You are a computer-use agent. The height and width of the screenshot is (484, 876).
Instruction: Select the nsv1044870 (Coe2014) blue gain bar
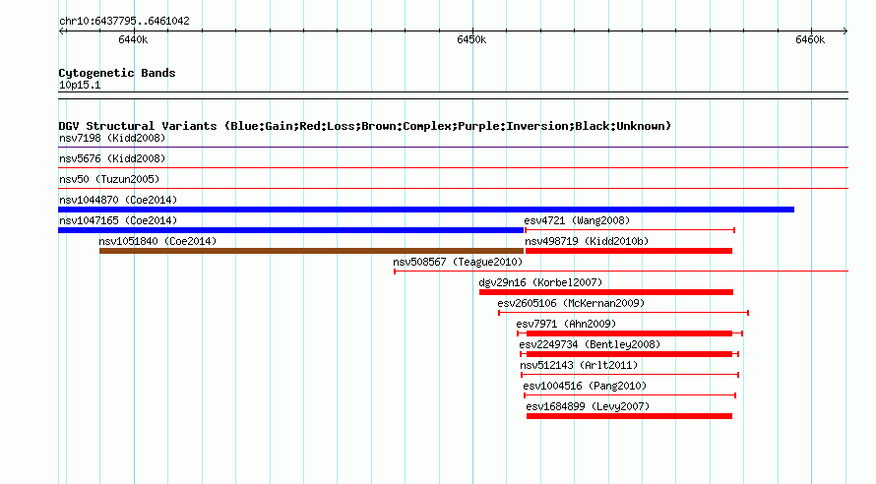point(426,210)
